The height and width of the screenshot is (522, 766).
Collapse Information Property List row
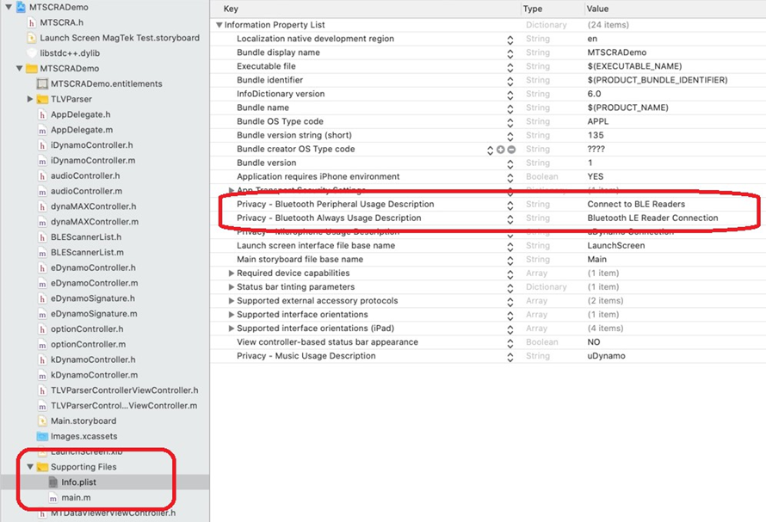click(x=219, y=25)
